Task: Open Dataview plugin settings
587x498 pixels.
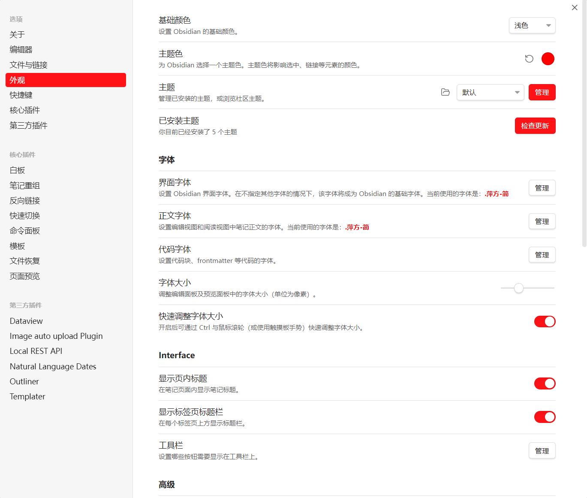Action: coord(66,321)
